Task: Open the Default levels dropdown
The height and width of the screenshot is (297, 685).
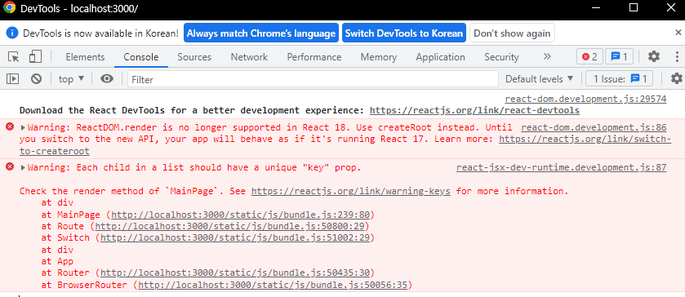Action: [x=539, y=79]
